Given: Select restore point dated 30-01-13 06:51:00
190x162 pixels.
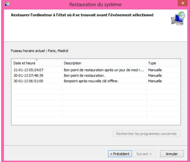Looking at the screenshot, I should tap(28, 81).
